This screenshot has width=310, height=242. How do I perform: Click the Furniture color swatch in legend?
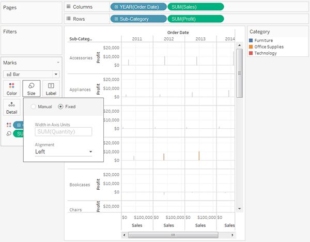(251, 40)
